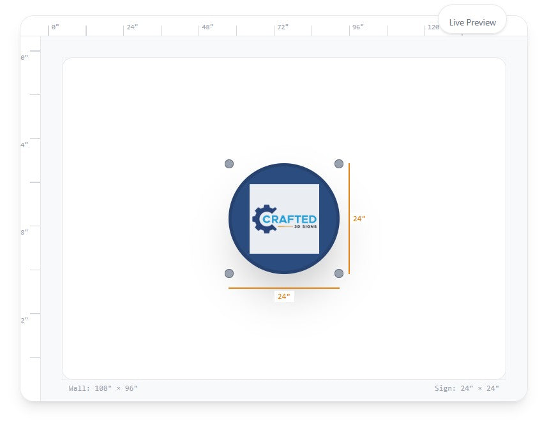
Task: Click the Sign: 24" × 24" text
Action: [467, 388]
